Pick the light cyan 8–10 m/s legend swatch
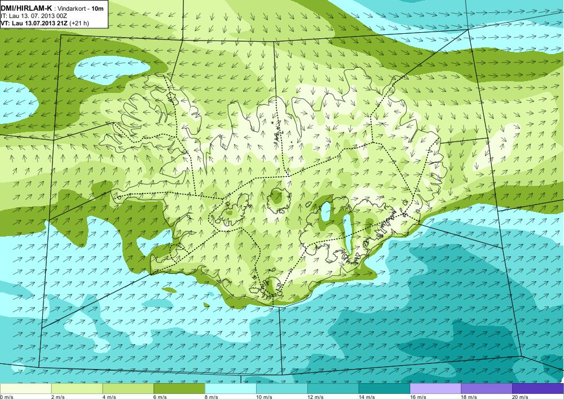This screenshot has height=400, width=564. 231,389
